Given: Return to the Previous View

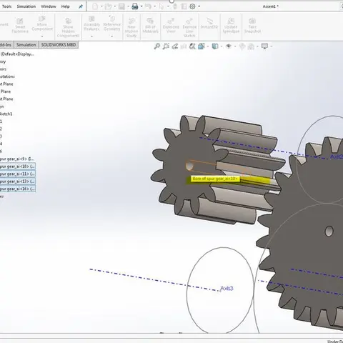Looking at the screenshot, I should [175, 46].
